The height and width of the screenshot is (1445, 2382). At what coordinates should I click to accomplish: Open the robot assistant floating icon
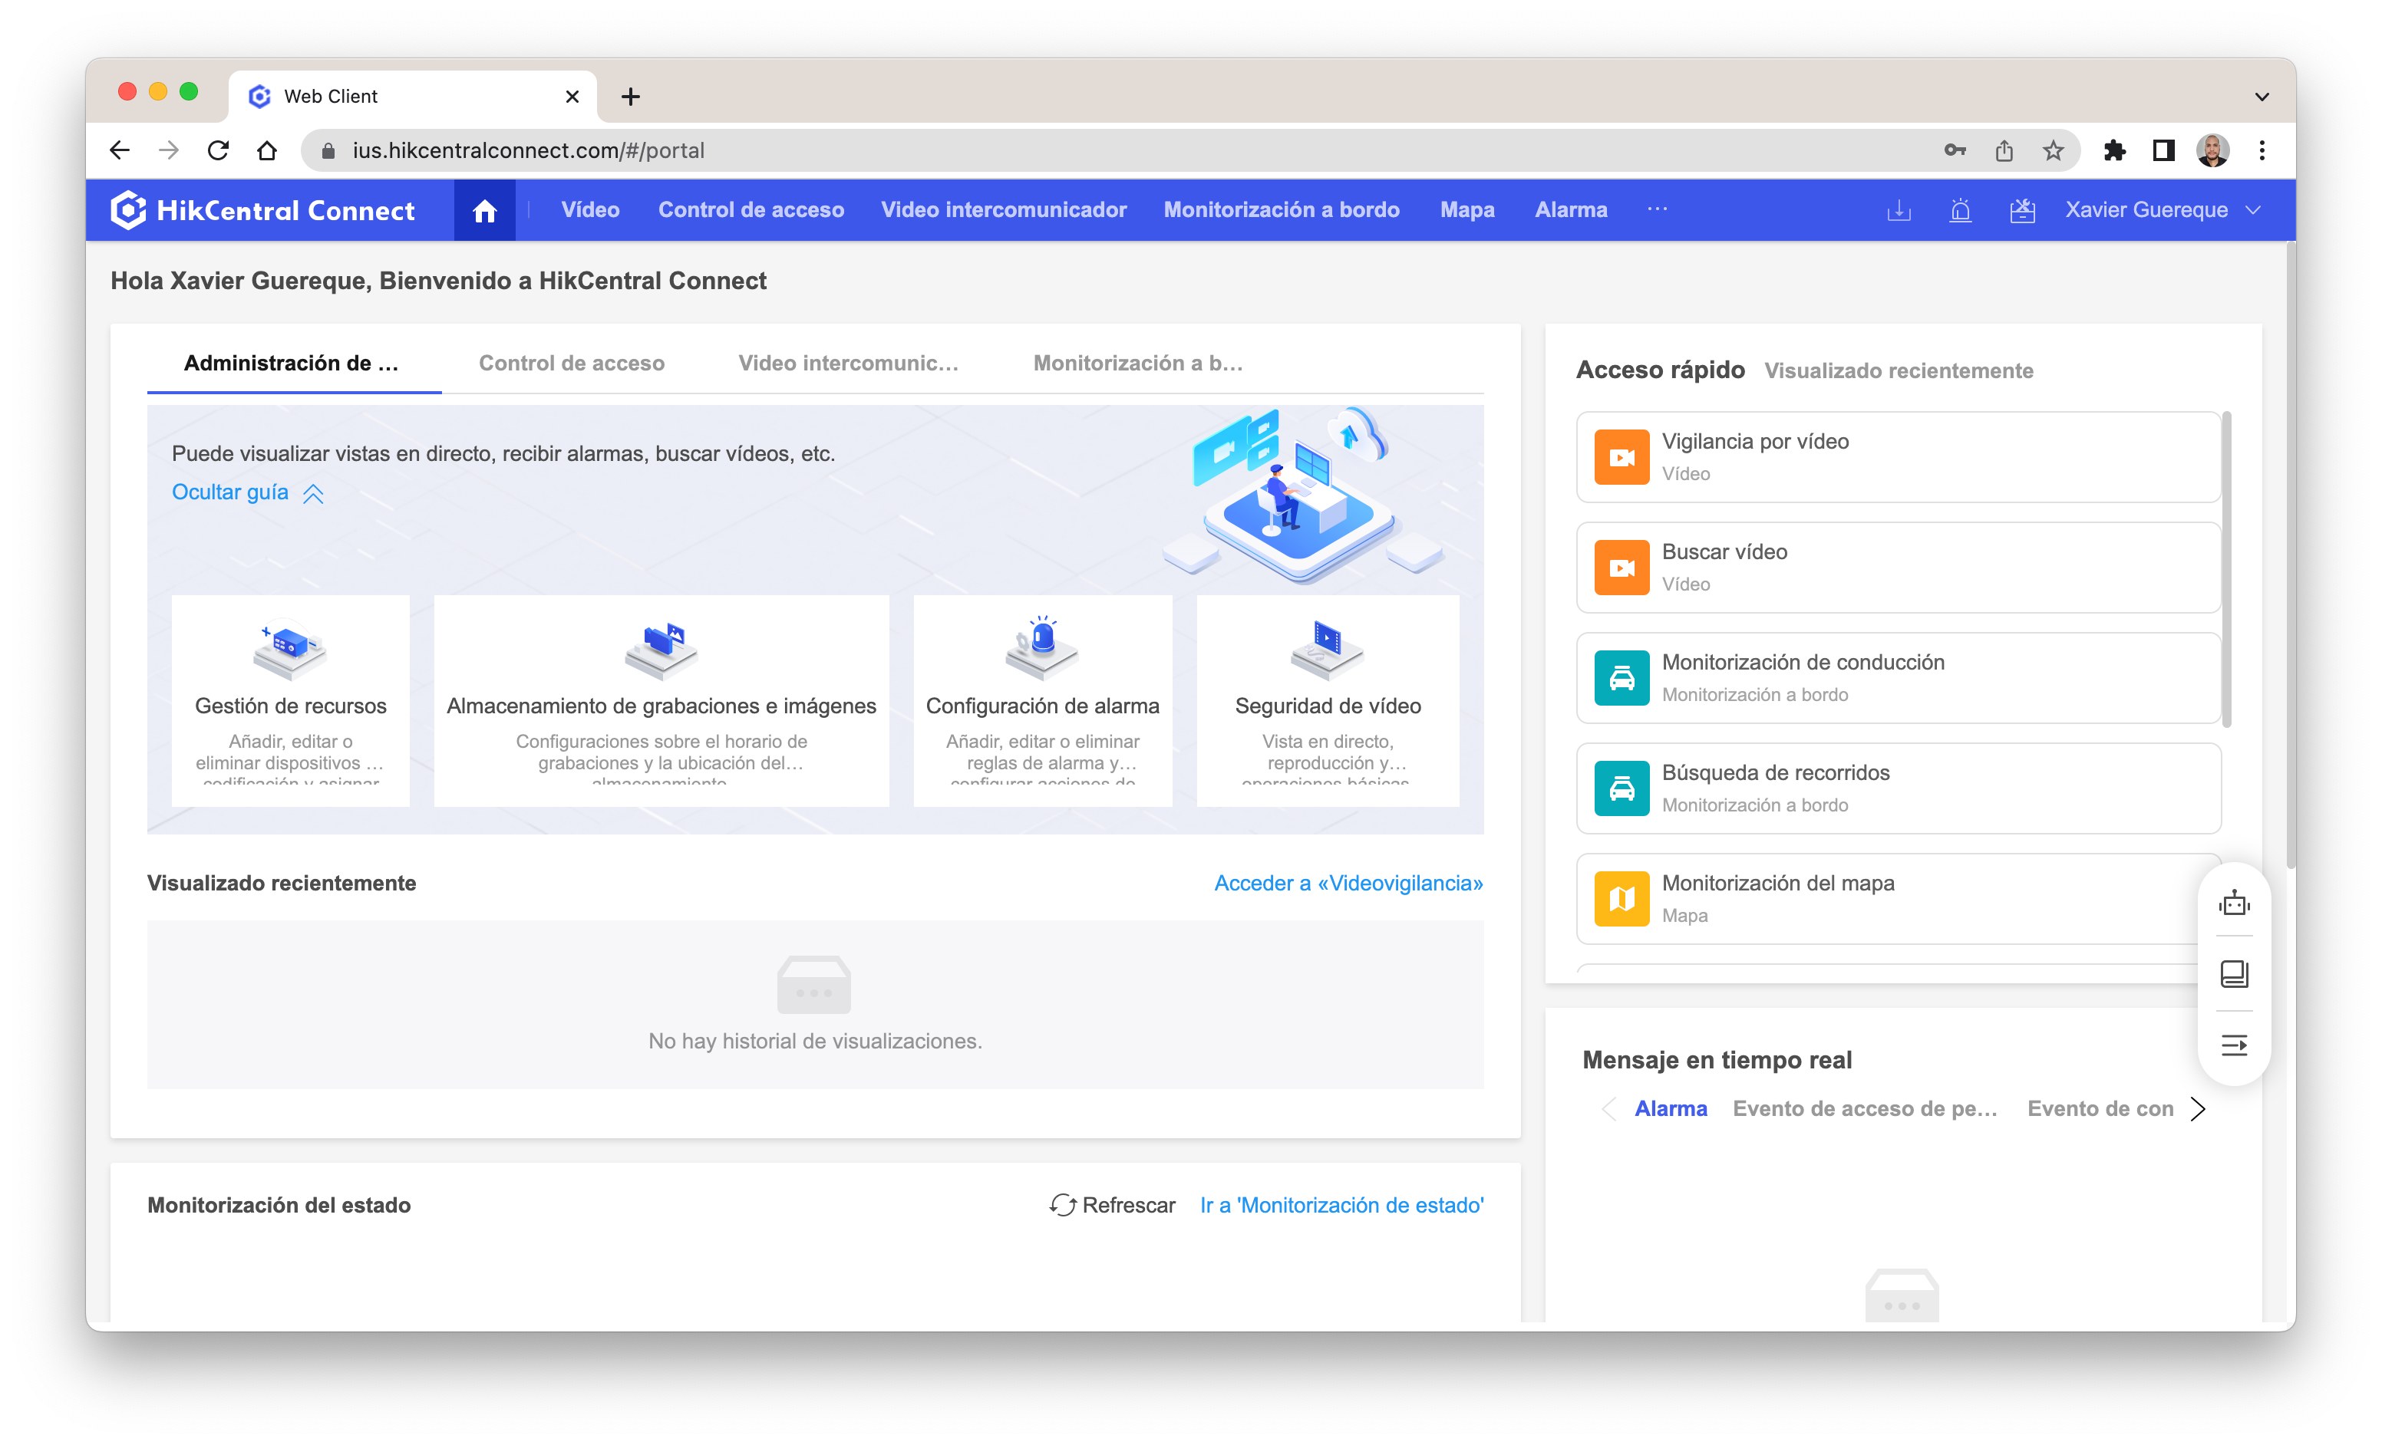(2234, 904)
